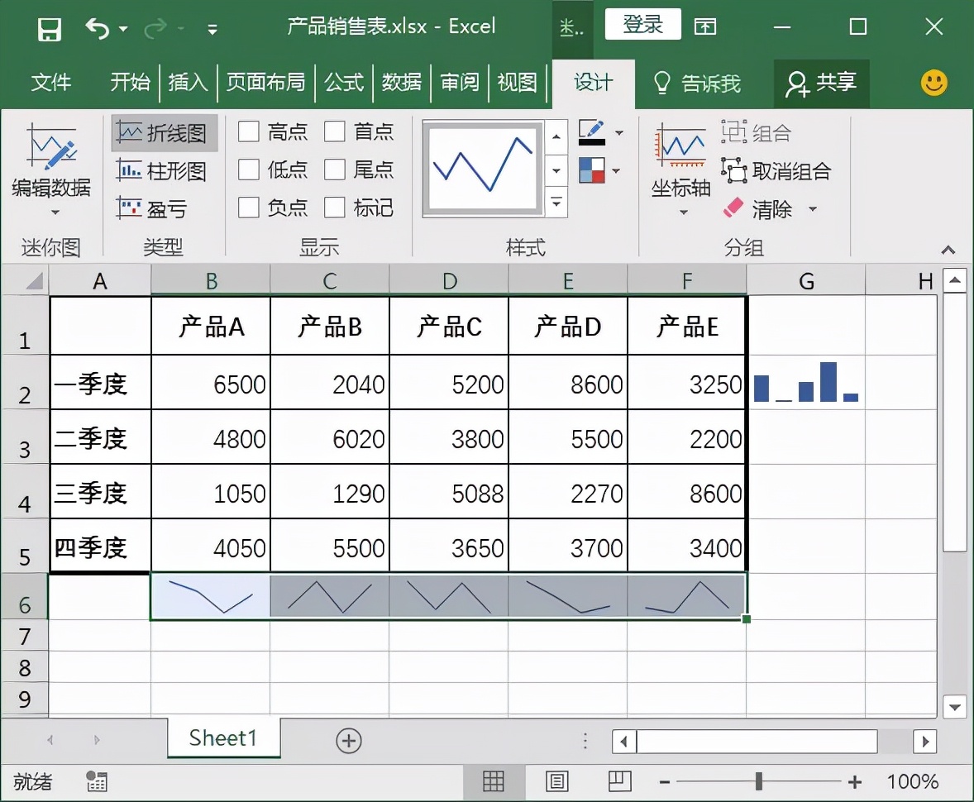Toggle the 标记 markers checkbox
974x802 pixels.
click(335, 208)
